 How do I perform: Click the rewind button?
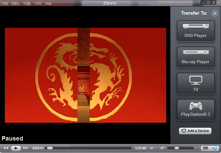click(6, 148)
